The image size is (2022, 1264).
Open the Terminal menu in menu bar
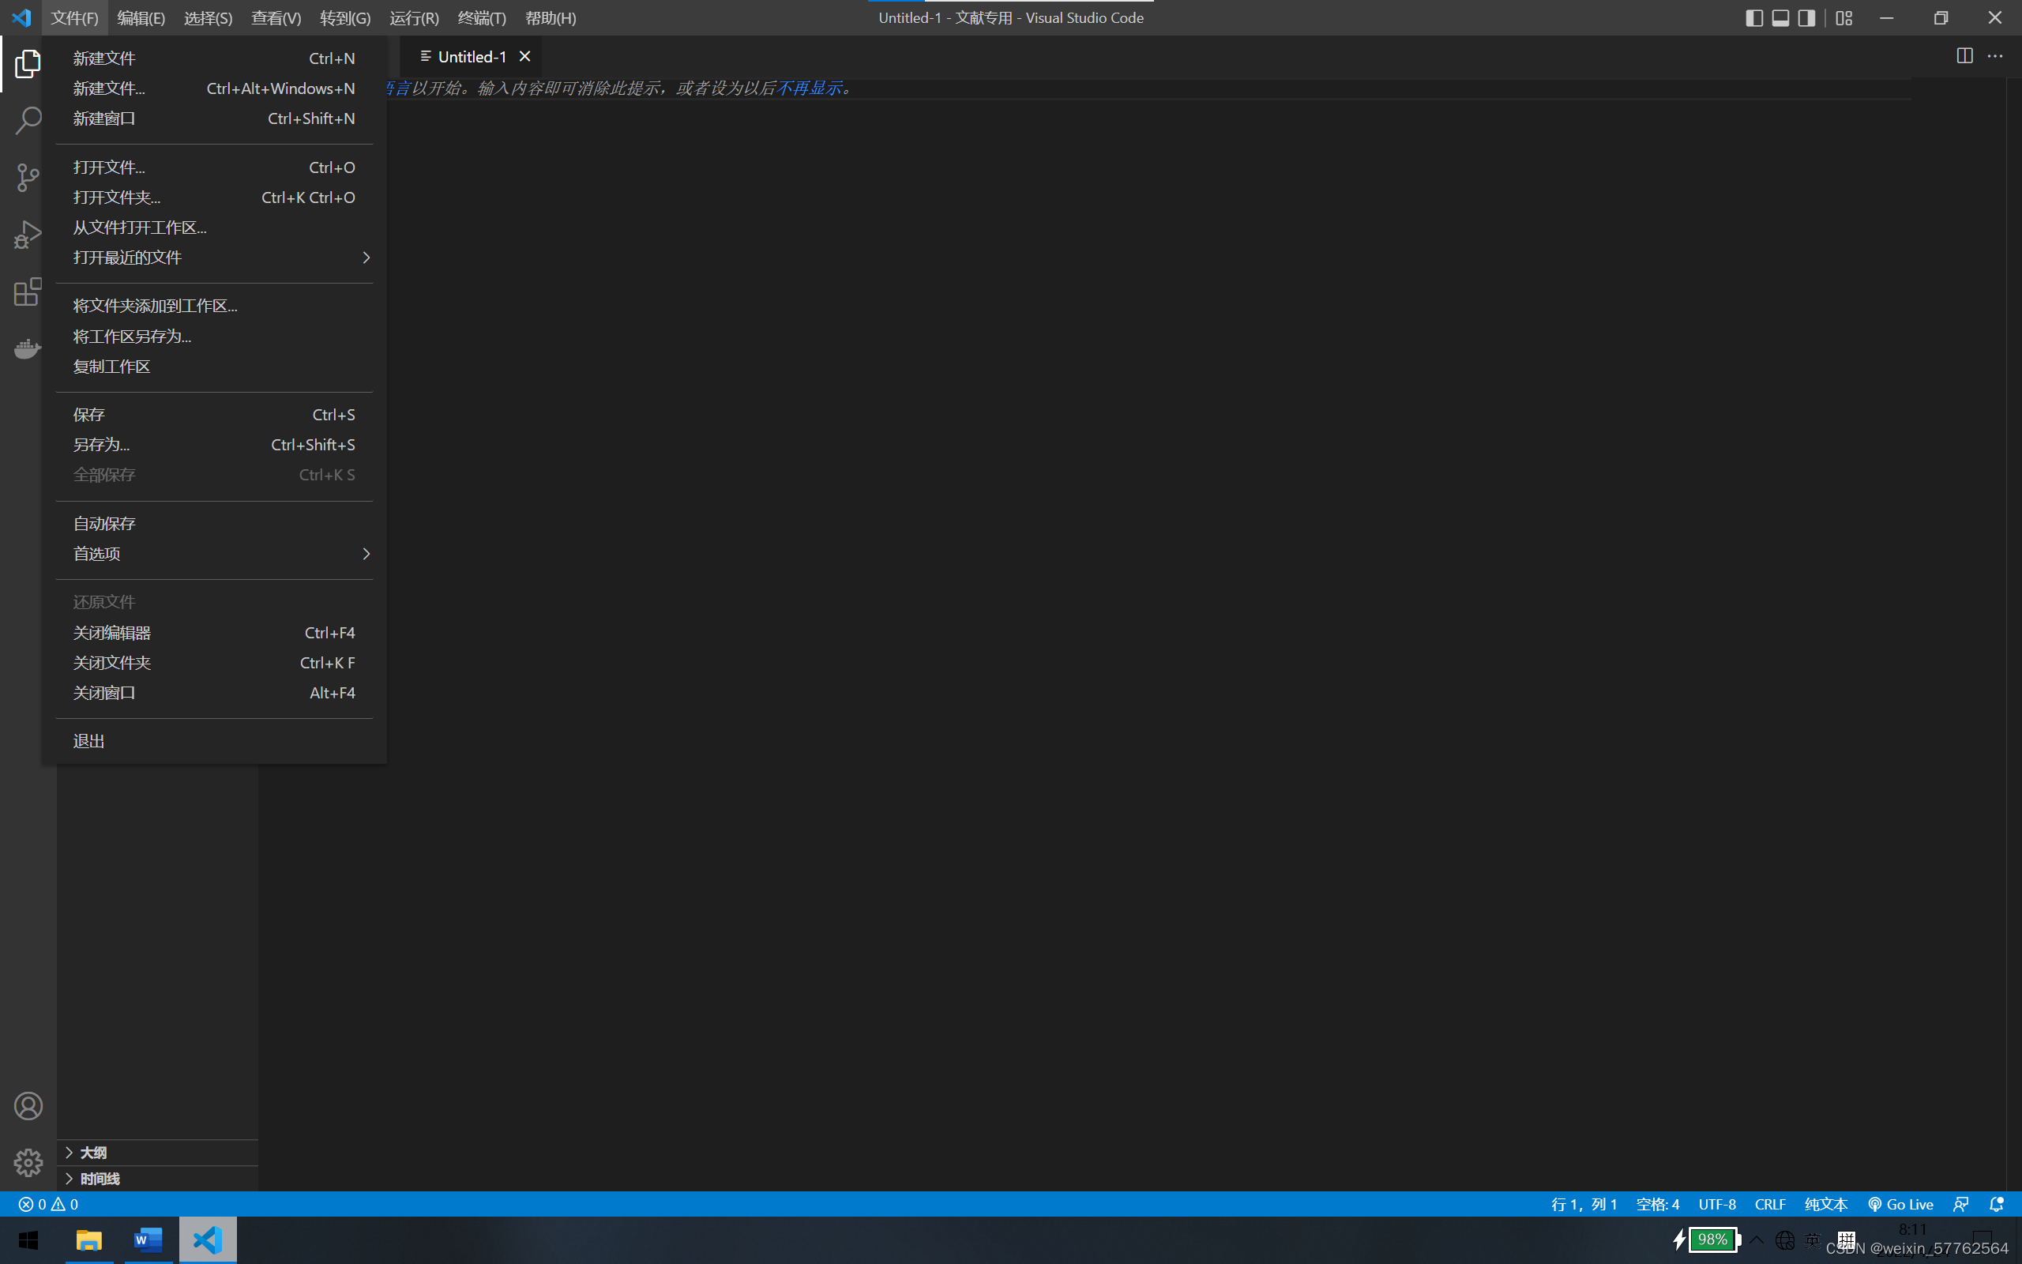(481, 17)
